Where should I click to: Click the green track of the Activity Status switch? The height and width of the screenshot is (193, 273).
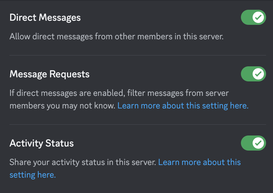pos(247,143)
